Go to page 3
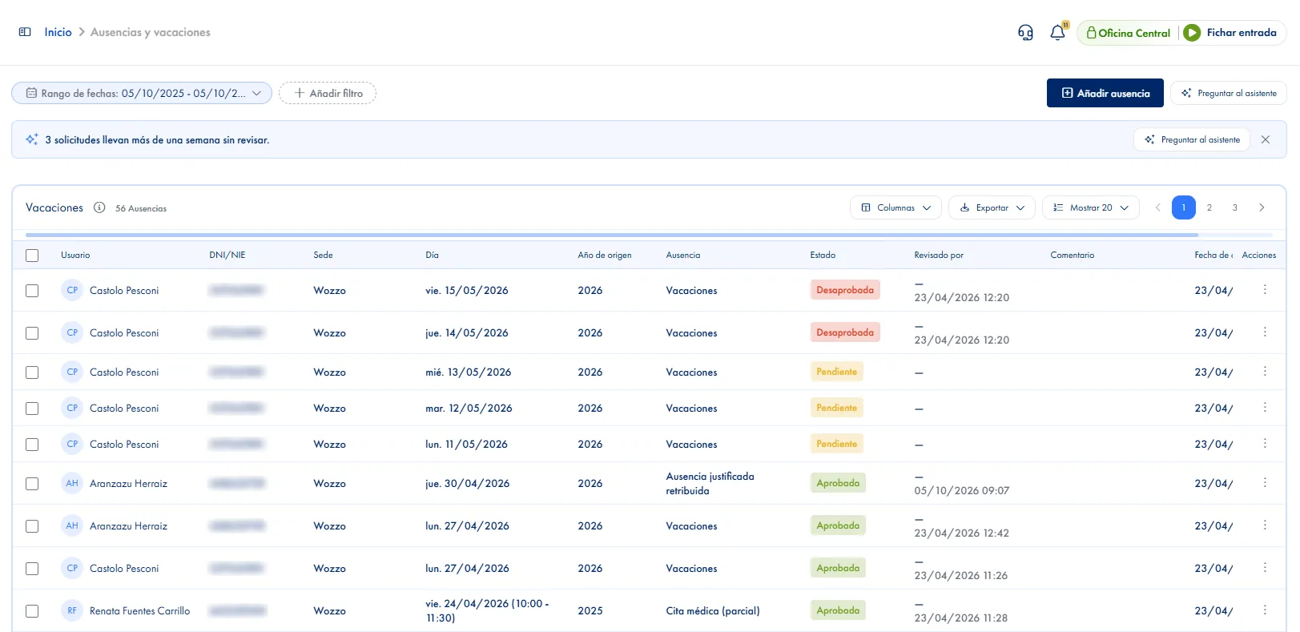1300x632 pixels. (x=1235, y=207)
